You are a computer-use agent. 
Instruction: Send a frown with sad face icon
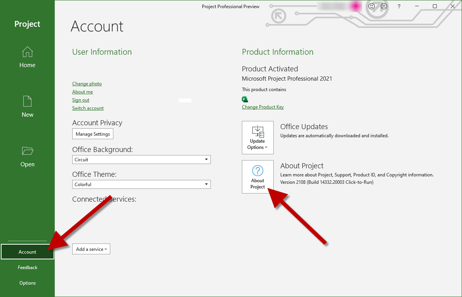coord(384,6)
